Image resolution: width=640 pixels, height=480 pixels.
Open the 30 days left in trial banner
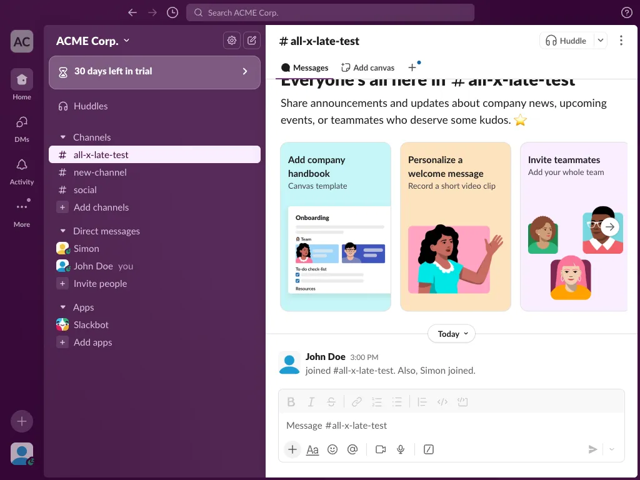155,72
